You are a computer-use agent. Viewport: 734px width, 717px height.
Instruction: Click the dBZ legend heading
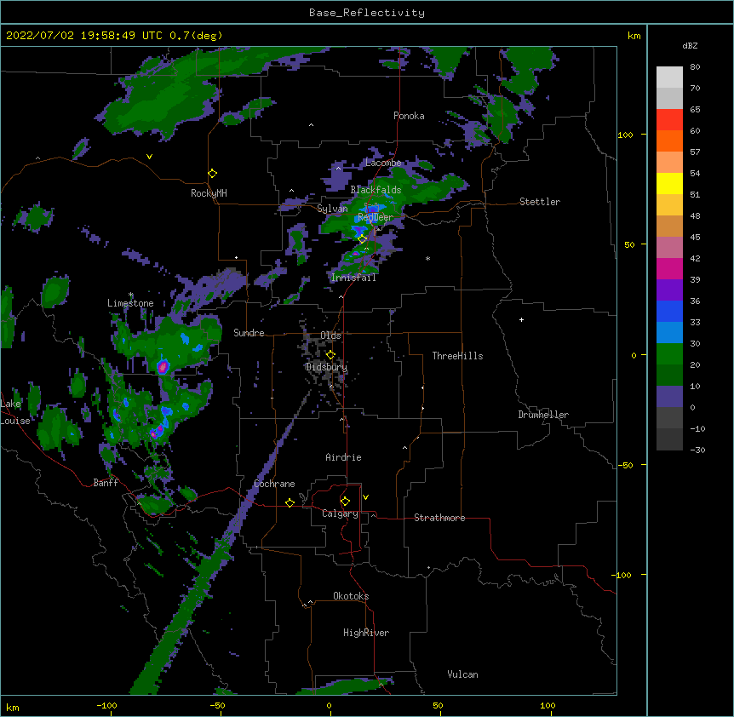[690, 46]
